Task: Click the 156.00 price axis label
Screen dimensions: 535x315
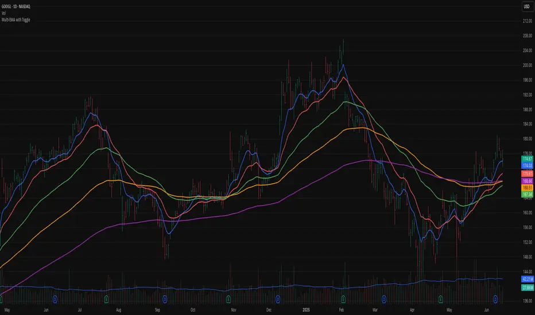Action: point(527,227)
